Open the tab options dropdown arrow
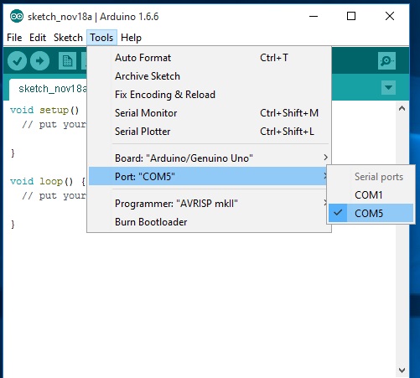 point(388,87)
